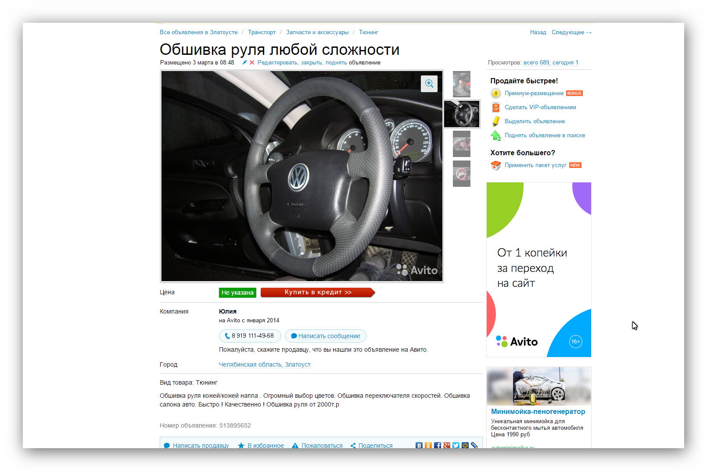This screenshot has height=471, width=707.
Task: Click the share icon for Поделиться
Action: [x=353, y=446]
